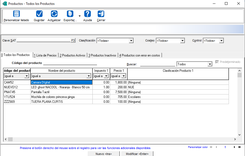Open the Control dropdown
Screen dimensions: 245x156
coord(221,41)
